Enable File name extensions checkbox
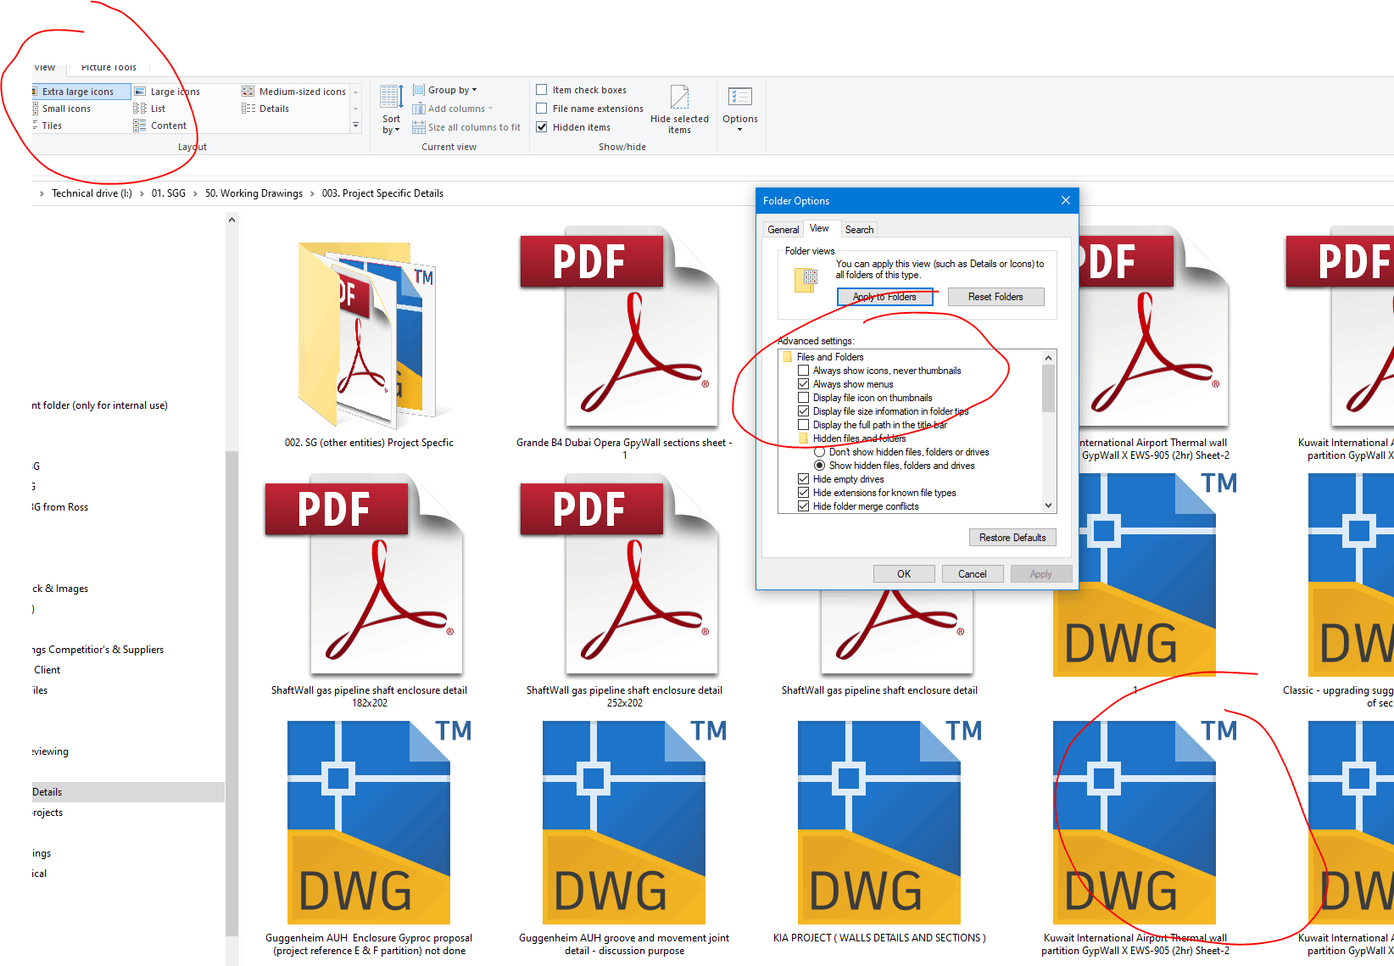Screen dimensions: 1394x966 coord(541,109)
